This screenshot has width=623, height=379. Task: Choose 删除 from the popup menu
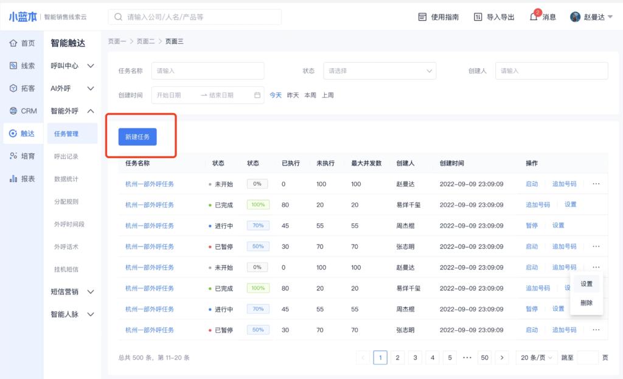(x=586, y=302)
